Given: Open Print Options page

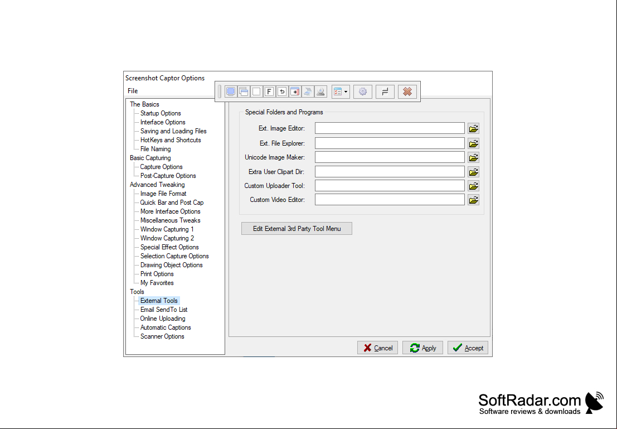Looking at the screenshot, I should (157, 274).
